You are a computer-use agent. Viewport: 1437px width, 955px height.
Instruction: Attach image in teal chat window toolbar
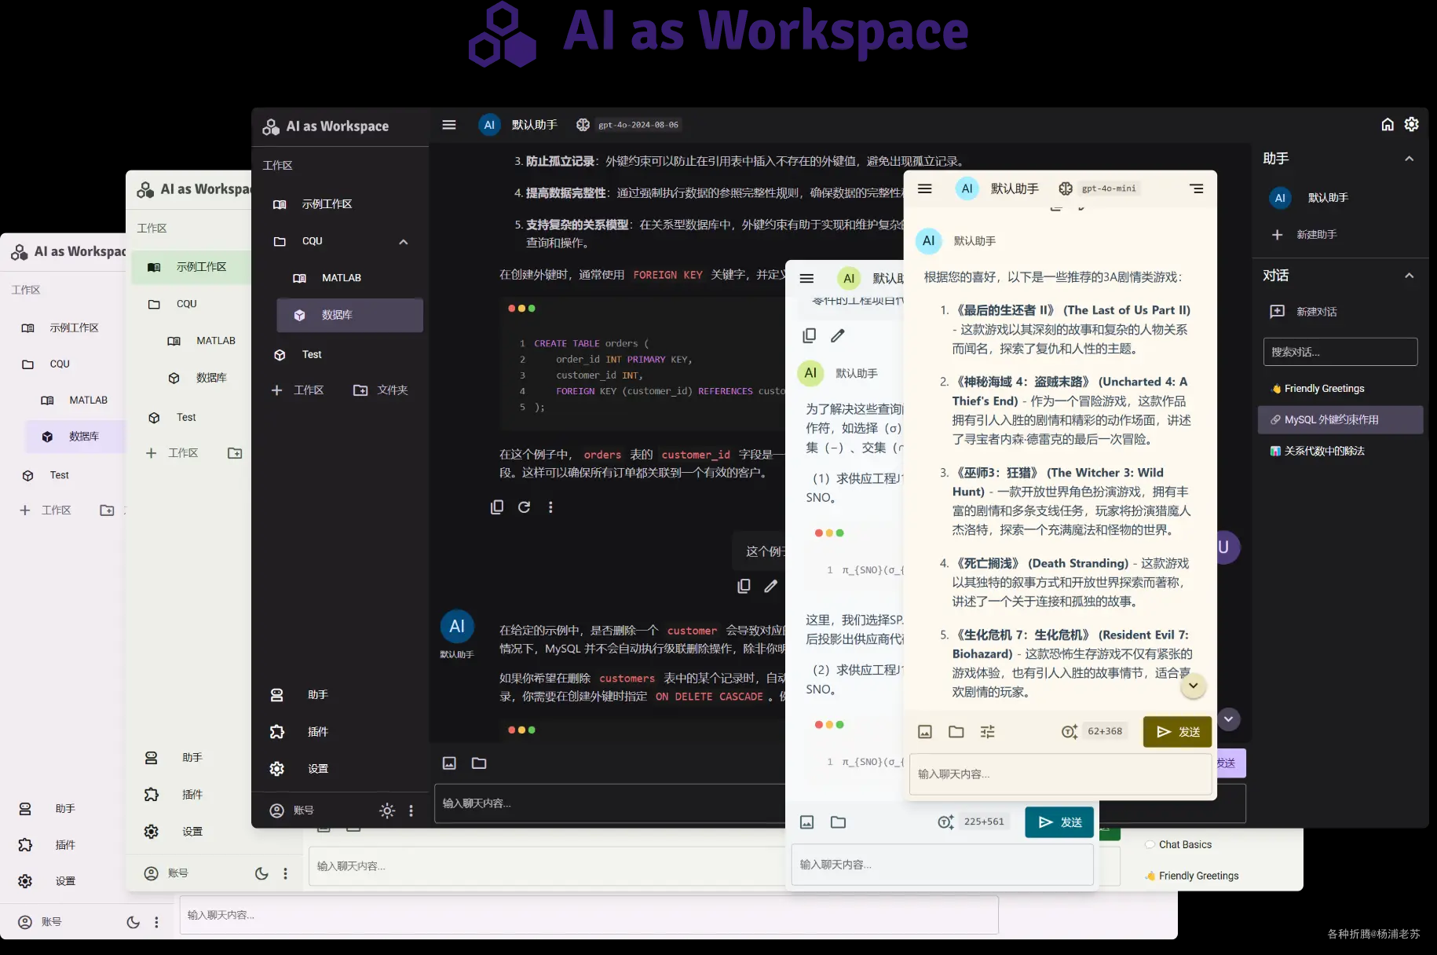[x=806, y=821]
